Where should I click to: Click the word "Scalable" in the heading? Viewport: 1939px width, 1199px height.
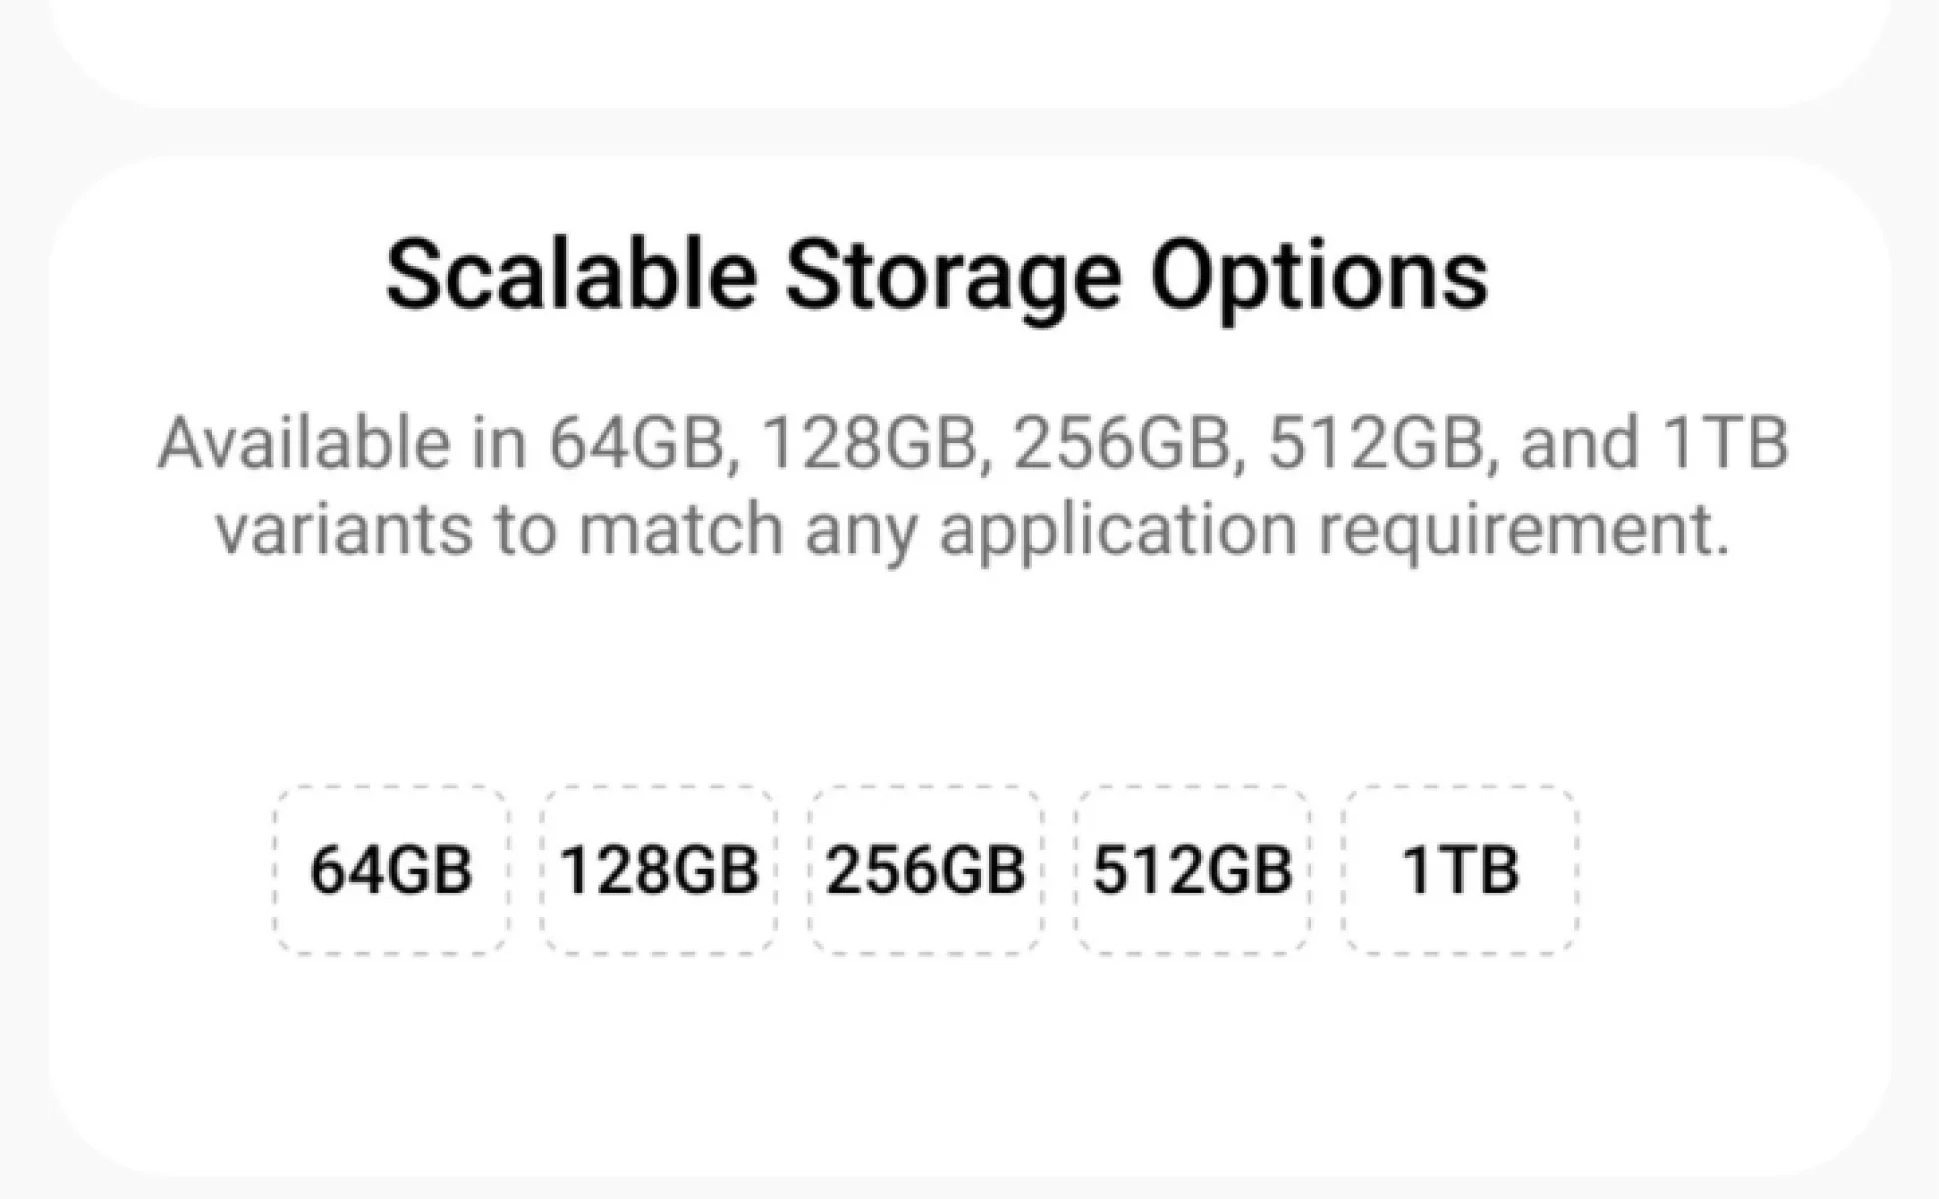(571, 276)
